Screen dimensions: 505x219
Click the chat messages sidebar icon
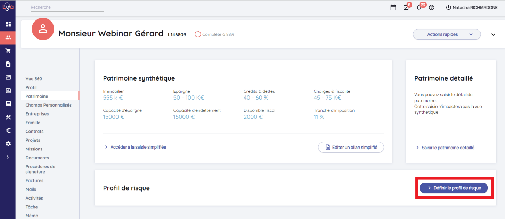pyautogui.click(x=8, y=104)
